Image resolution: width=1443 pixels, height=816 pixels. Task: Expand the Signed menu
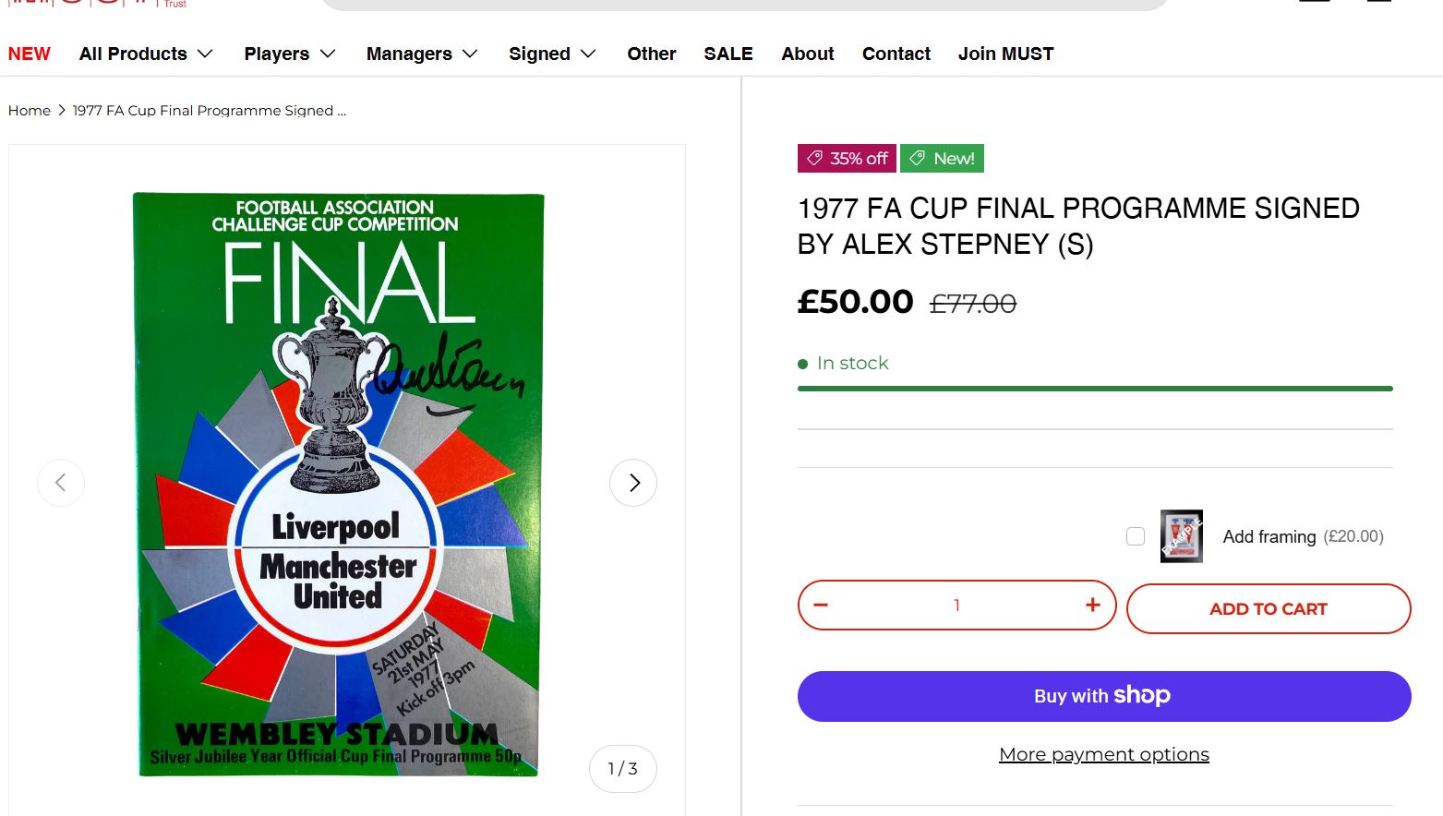click(x=552, y=54)
